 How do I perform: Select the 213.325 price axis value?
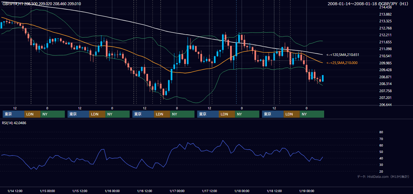pos(385,21)
